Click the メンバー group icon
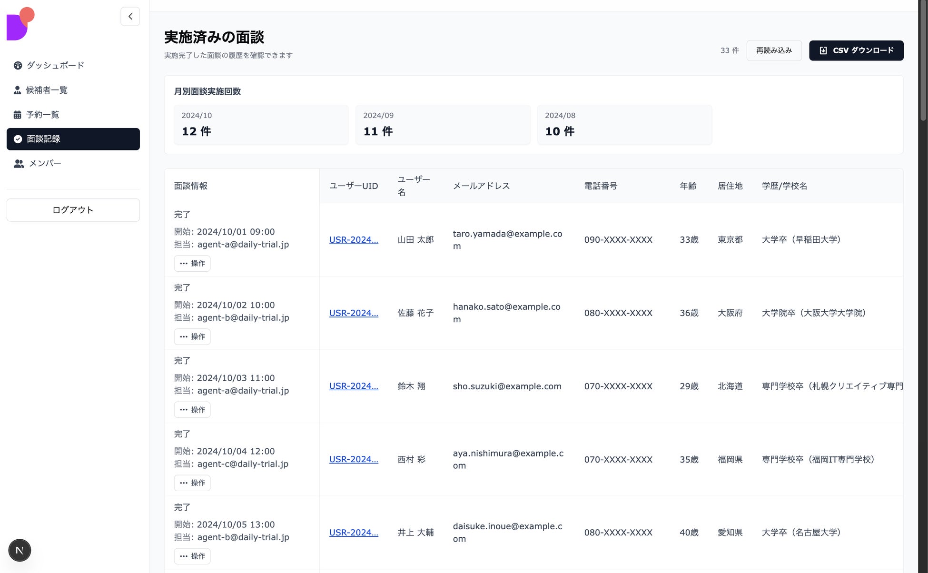 coord(19,164)
